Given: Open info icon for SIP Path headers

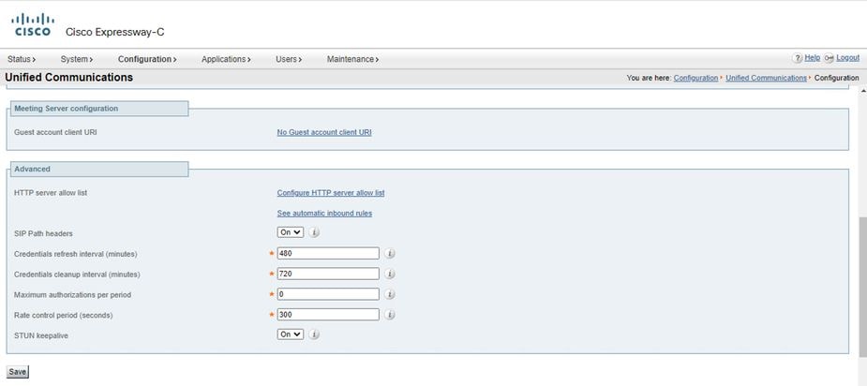Looking at the screenshot, I should click(x=314, y=232).
